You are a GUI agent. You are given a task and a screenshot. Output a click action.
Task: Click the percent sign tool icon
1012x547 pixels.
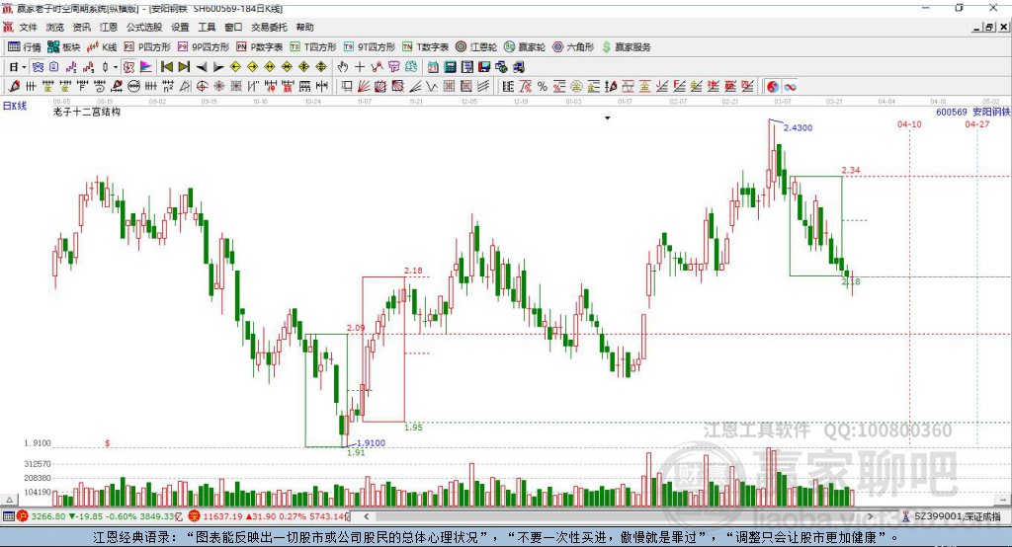pos(543,87)
